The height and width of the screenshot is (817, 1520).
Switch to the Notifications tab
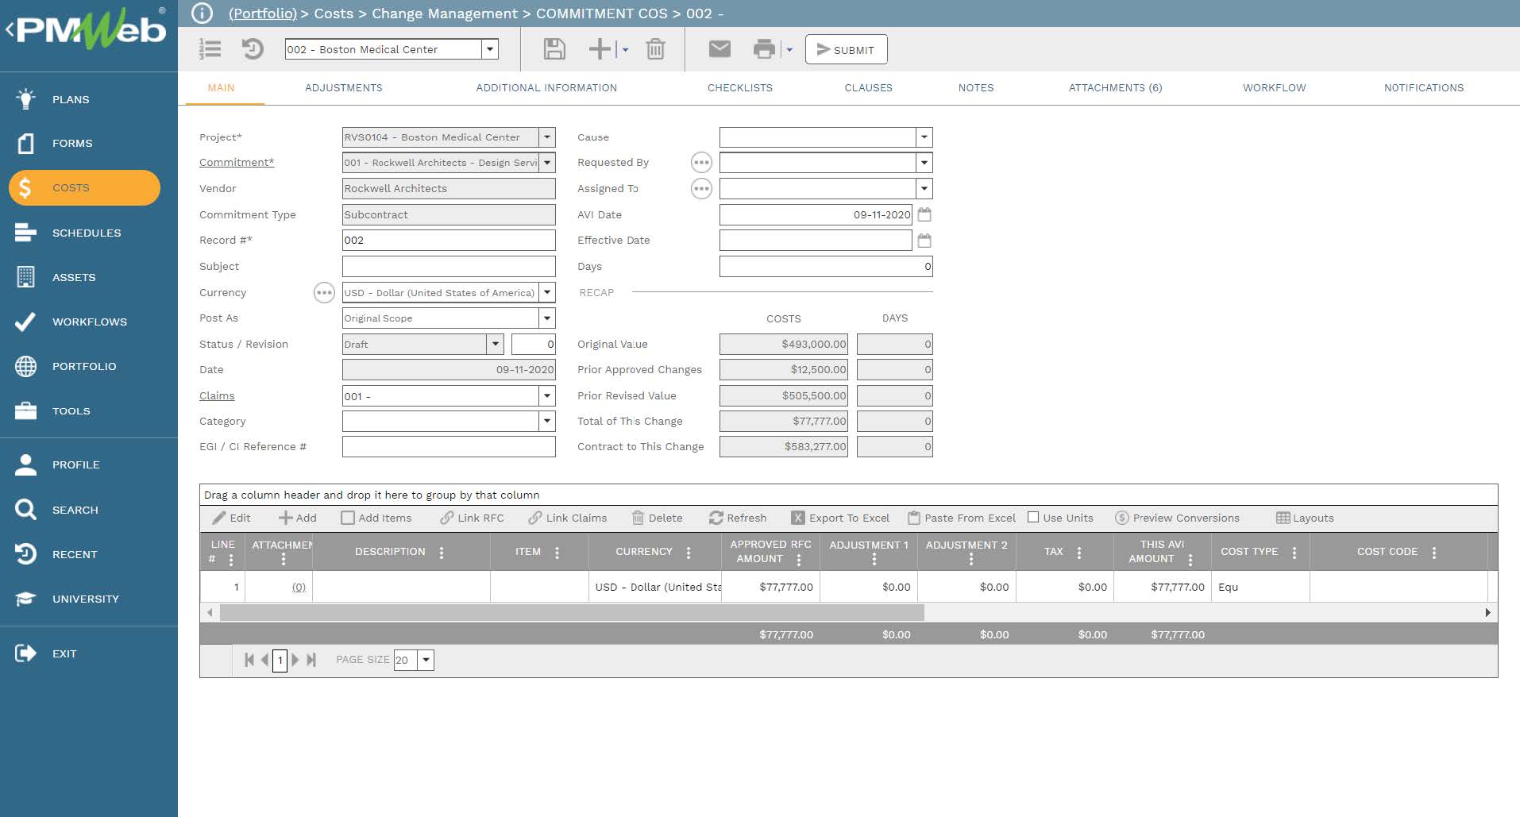click(1424, 88)
